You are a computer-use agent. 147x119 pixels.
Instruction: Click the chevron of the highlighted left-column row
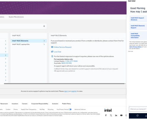click(x=6, y=55)
